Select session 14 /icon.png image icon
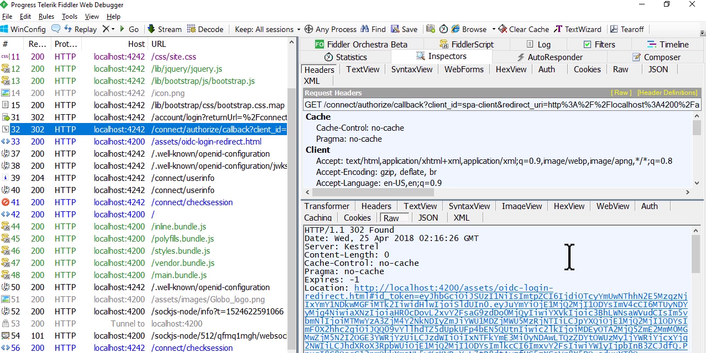 6,93
